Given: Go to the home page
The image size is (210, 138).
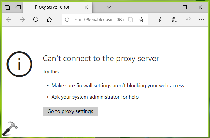Looking at the screenshot, I should [x=49, y=20].
